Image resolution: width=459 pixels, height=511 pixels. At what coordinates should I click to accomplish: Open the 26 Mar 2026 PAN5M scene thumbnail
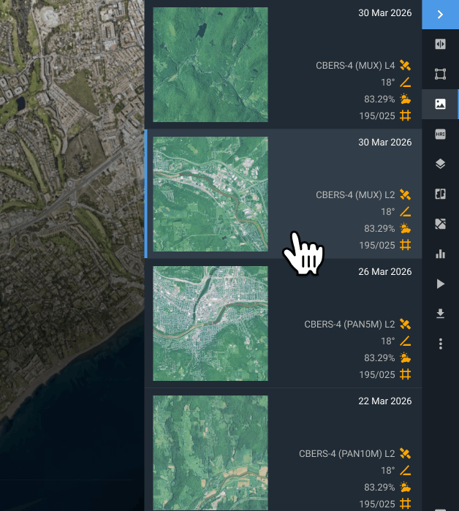click(x=210, y=323)
